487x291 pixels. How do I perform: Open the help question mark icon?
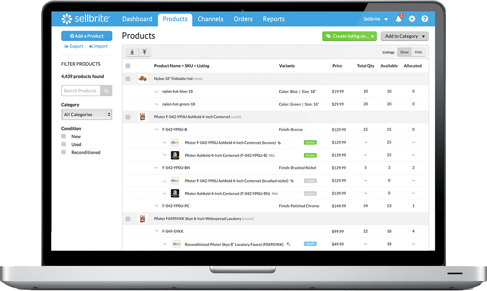(x=425, y=19)
